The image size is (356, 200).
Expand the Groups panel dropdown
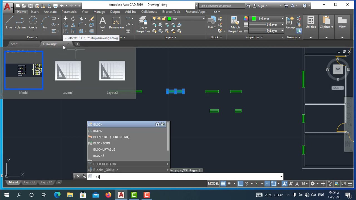coord(294,37)
